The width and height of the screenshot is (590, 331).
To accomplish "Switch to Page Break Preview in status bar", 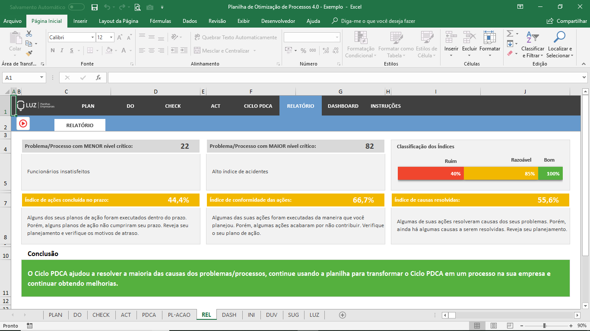I will point(510,326).
